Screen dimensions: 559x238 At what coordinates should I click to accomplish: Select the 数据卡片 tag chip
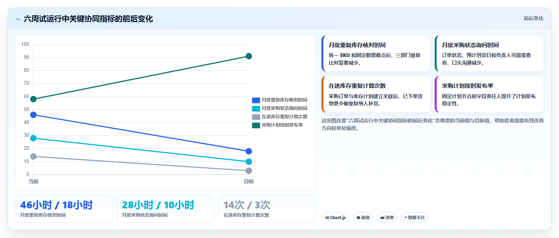tap(415, 217)
